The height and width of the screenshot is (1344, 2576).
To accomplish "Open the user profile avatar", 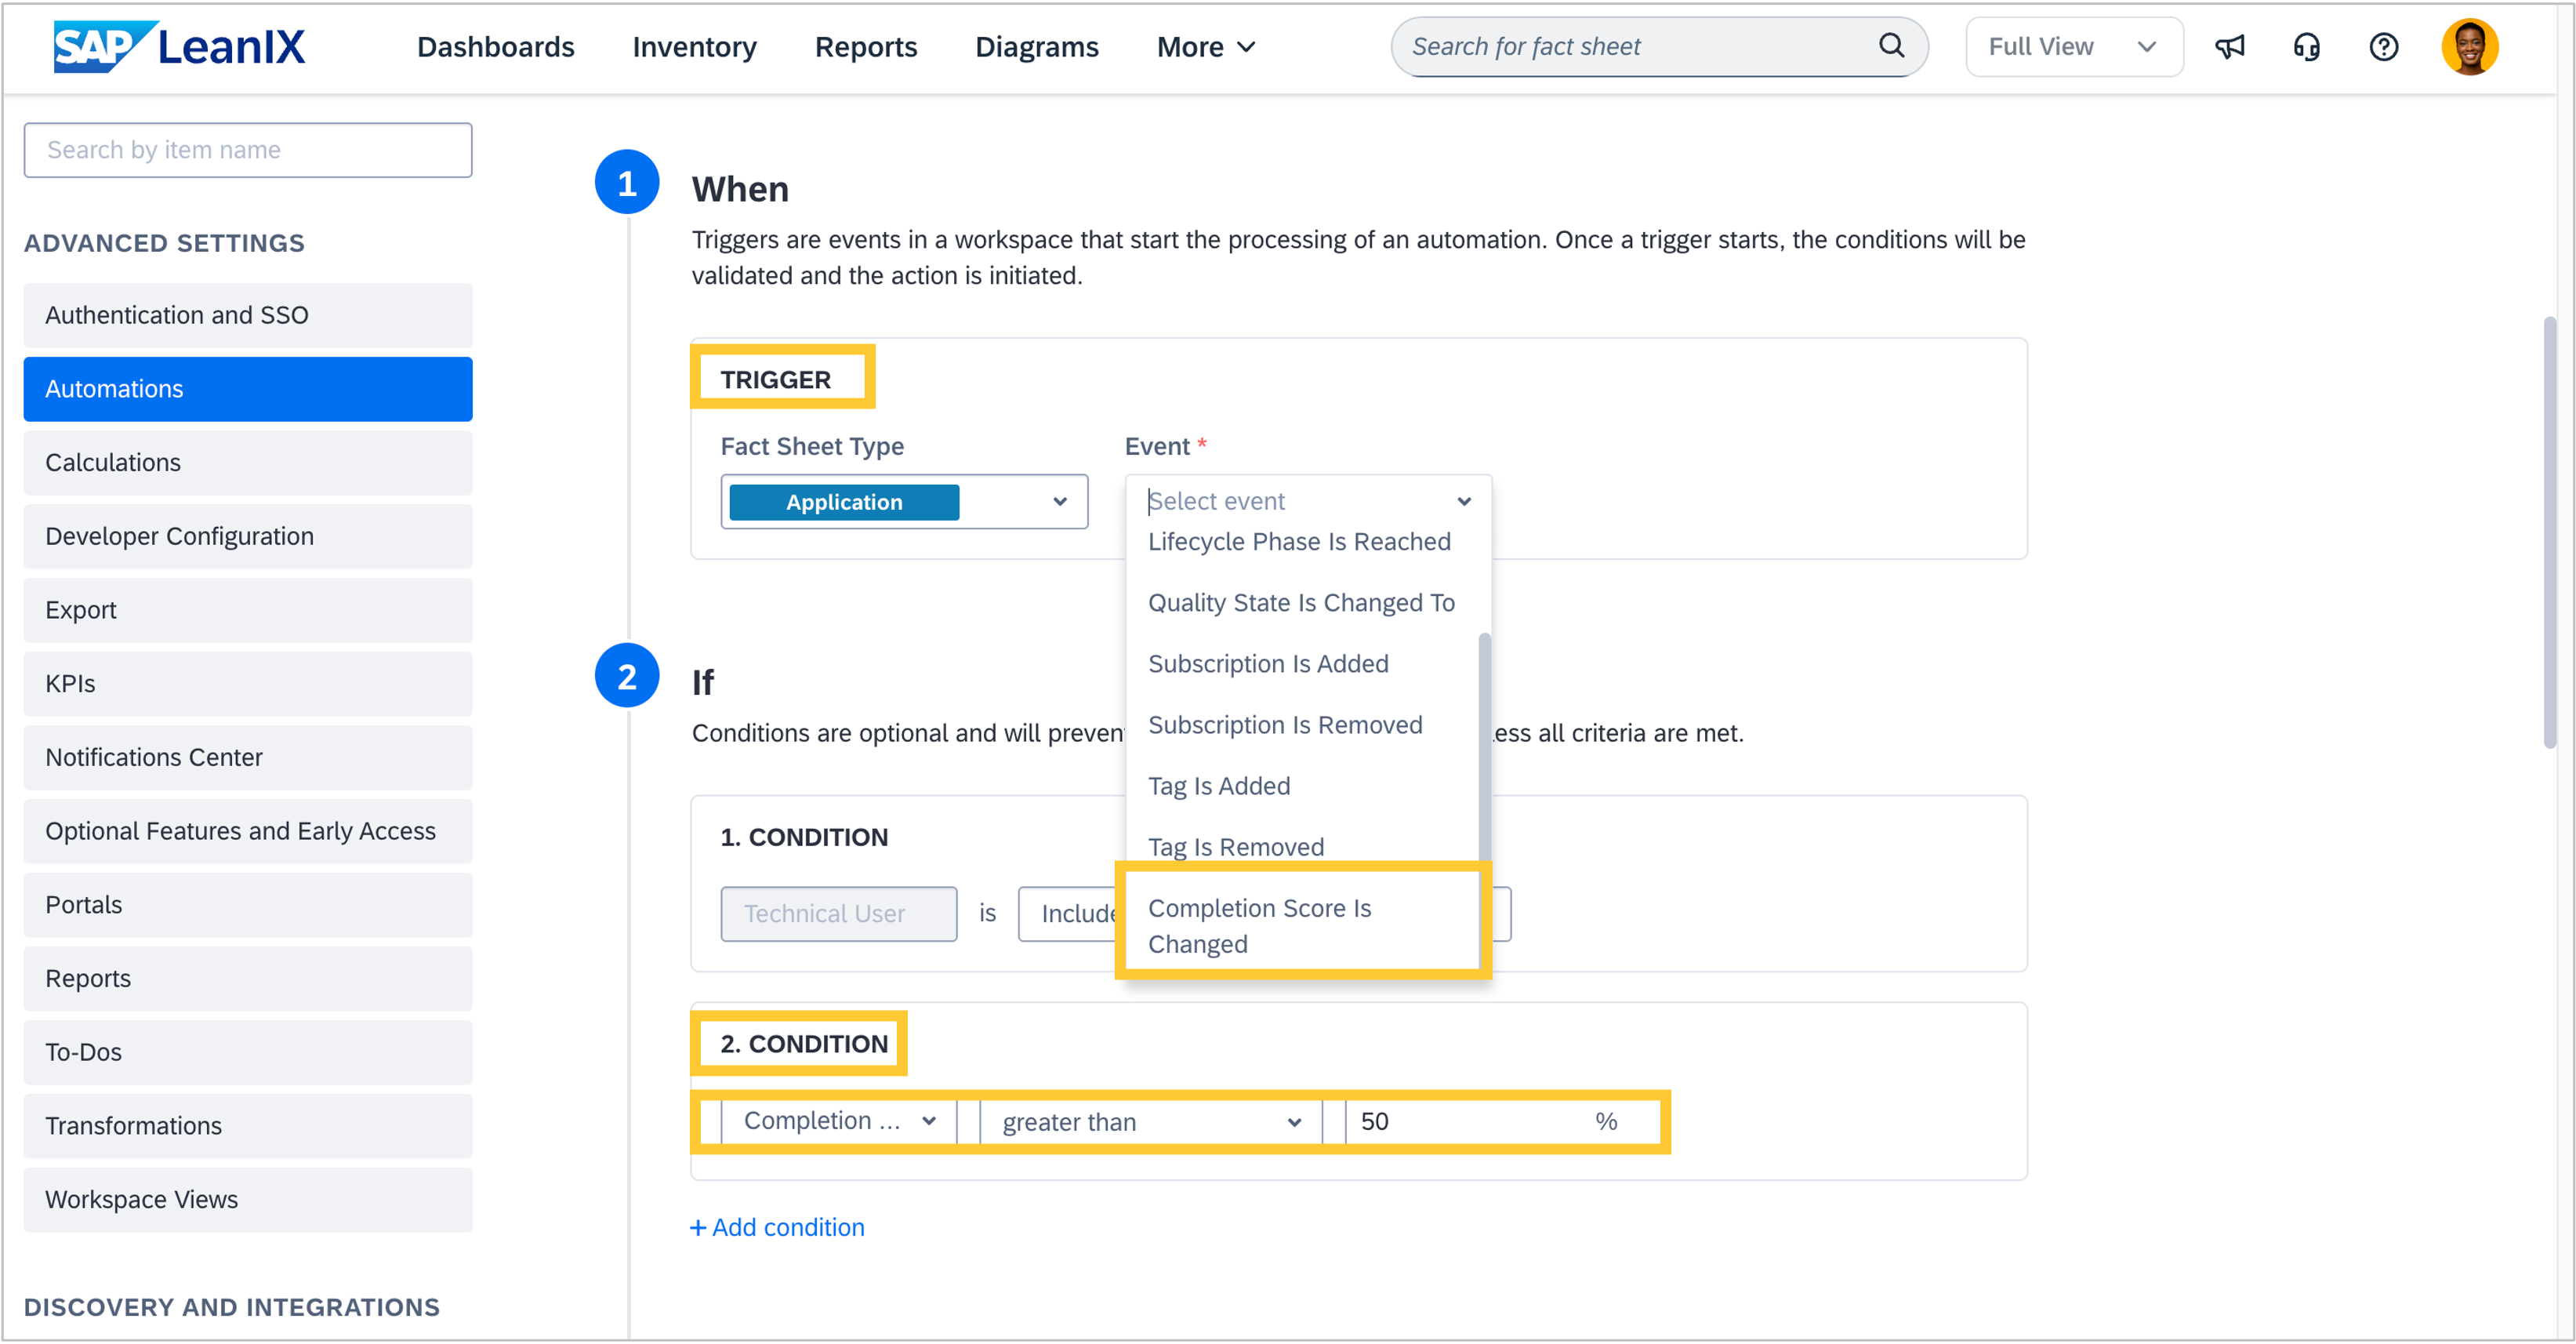I will [x=2469, y=47].
